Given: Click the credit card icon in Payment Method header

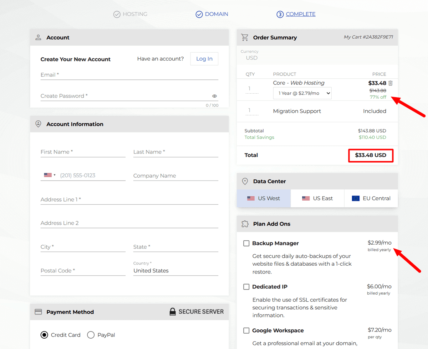Looking at the screenshot, I should point(38,312).
